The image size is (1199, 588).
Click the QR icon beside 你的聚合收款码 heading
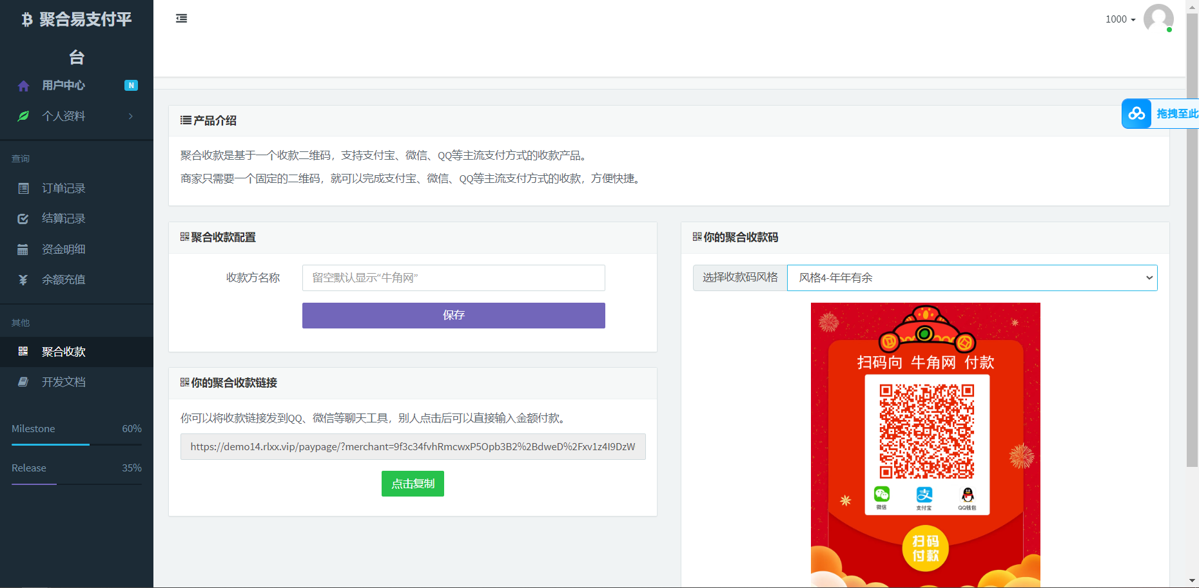[697, 237]
